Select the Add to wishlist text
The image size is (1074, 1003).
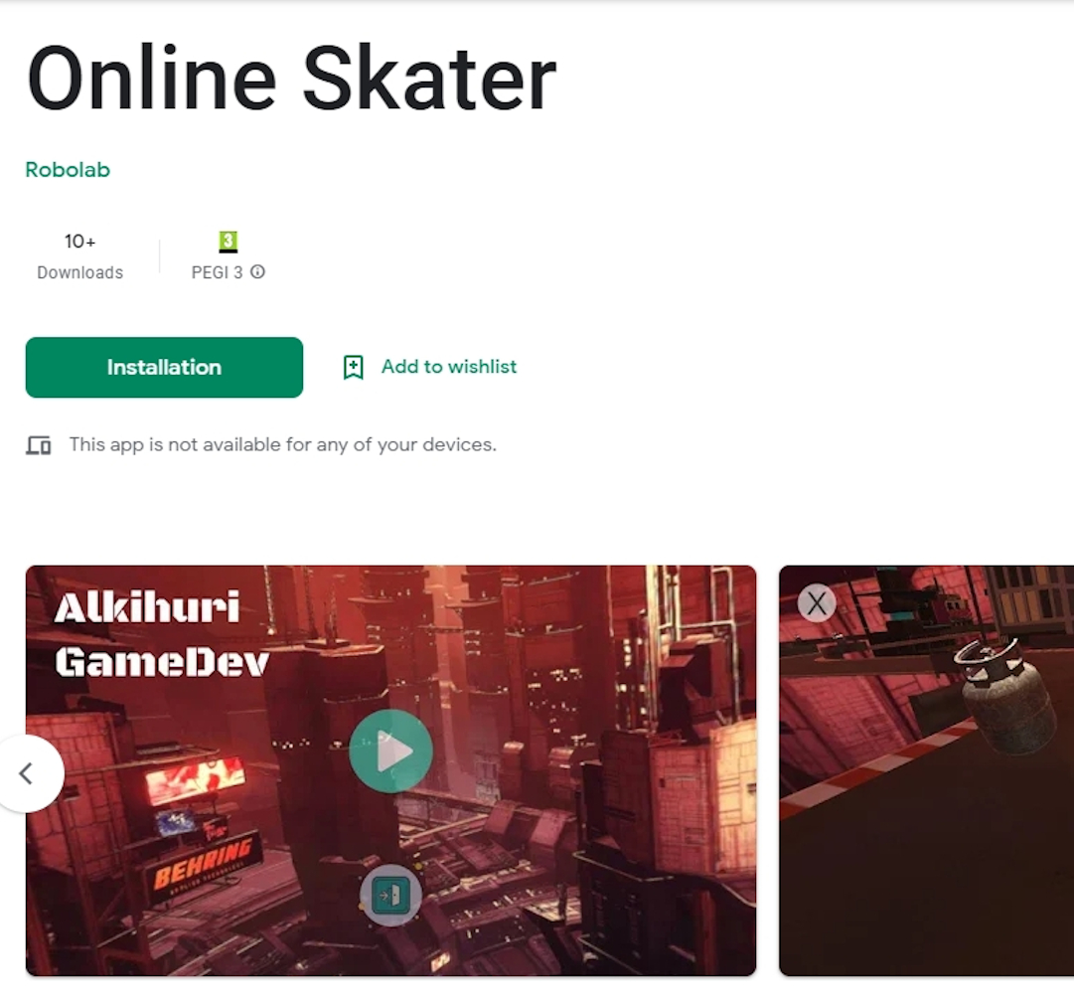coord(449,367)
